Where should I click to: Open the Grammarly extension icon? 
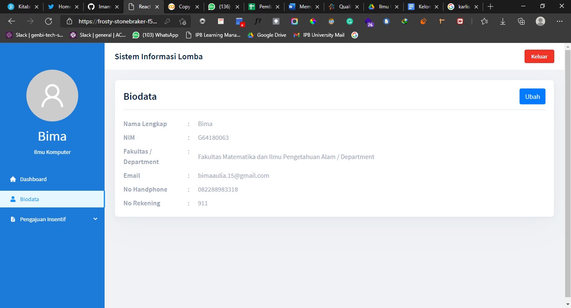pyautogui.click(x=350, y=21)
